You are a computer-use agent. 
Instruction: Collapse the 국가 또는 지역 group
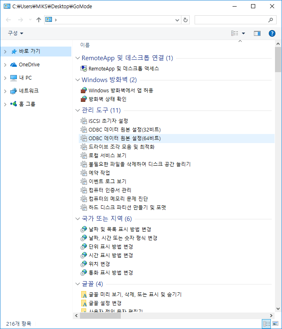(78, 219)
